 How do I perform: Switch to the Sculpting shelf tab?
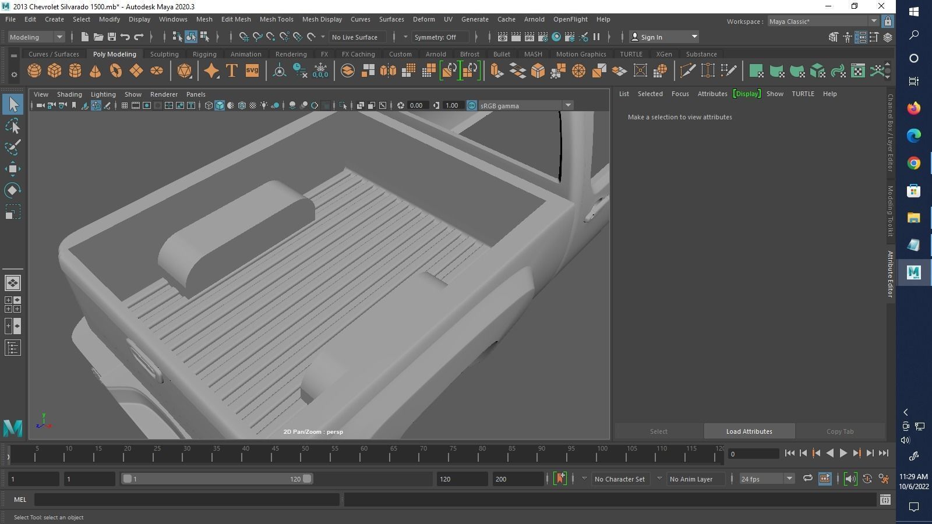(x=164, y=54)
